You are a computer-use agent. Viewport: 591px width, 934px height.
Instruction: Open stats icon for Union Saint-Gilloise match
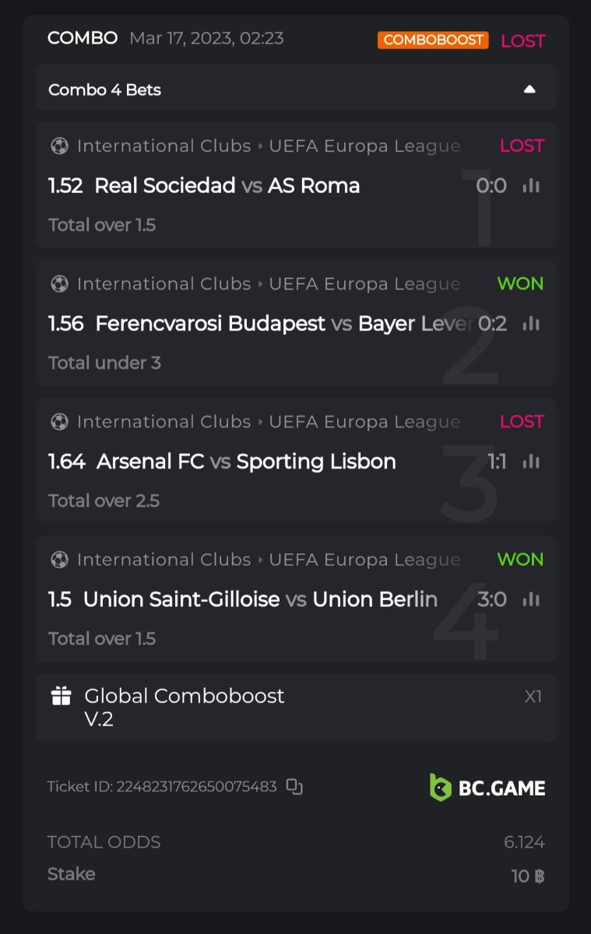coord(532,599)
